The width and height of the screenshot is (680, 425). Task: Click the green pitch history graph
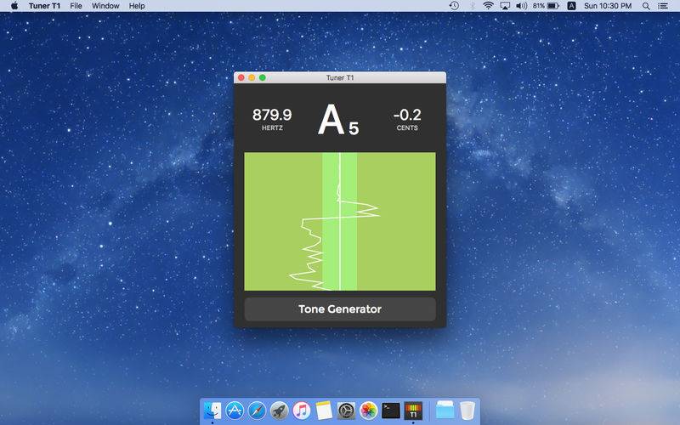click(340, 221)
